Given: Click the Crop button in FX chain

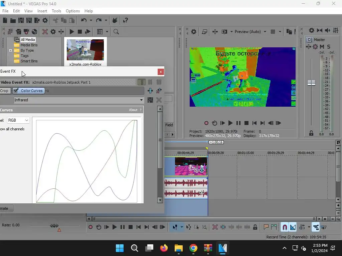Looking at the screenshot, I should [x=5, y=91].
